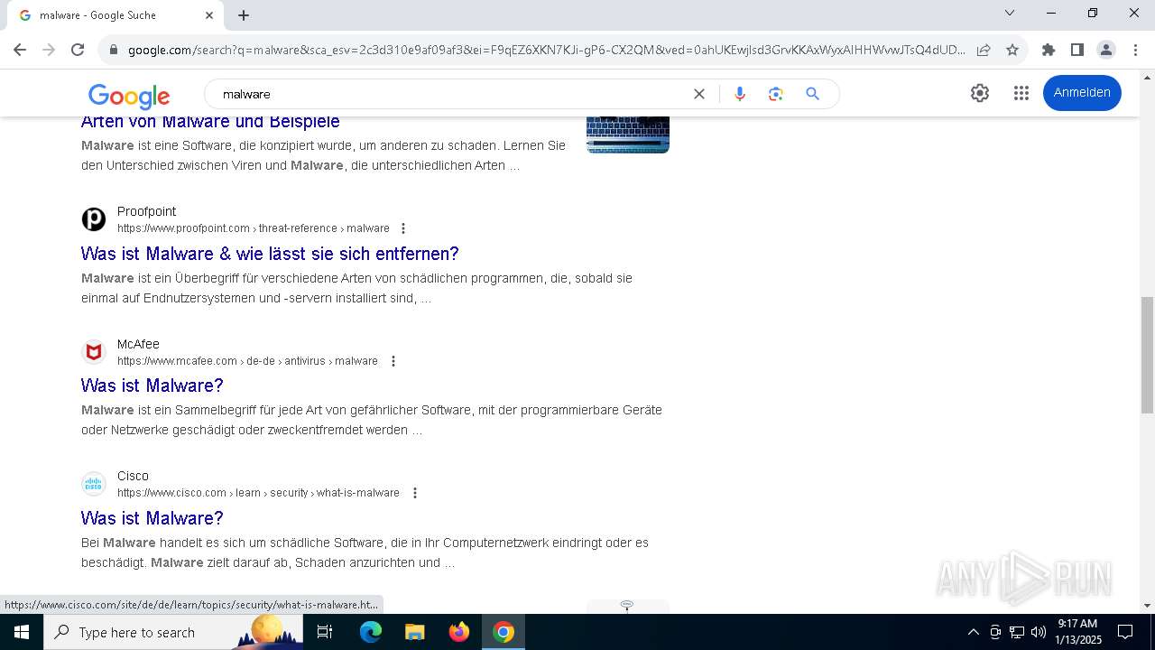Click the address bar URL
The width and height of the screenshot is (1155, 650).
pyautogui.click(x=546, y=50)
